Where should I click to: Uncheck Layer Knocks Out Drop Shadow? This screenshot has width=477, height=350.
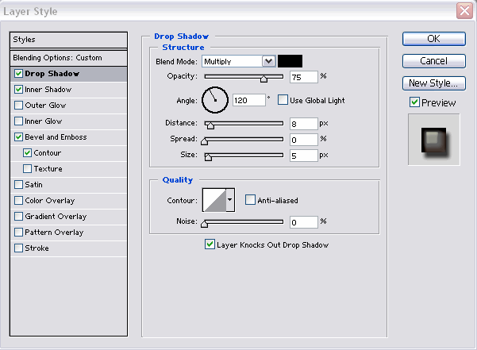click(210, 244)
